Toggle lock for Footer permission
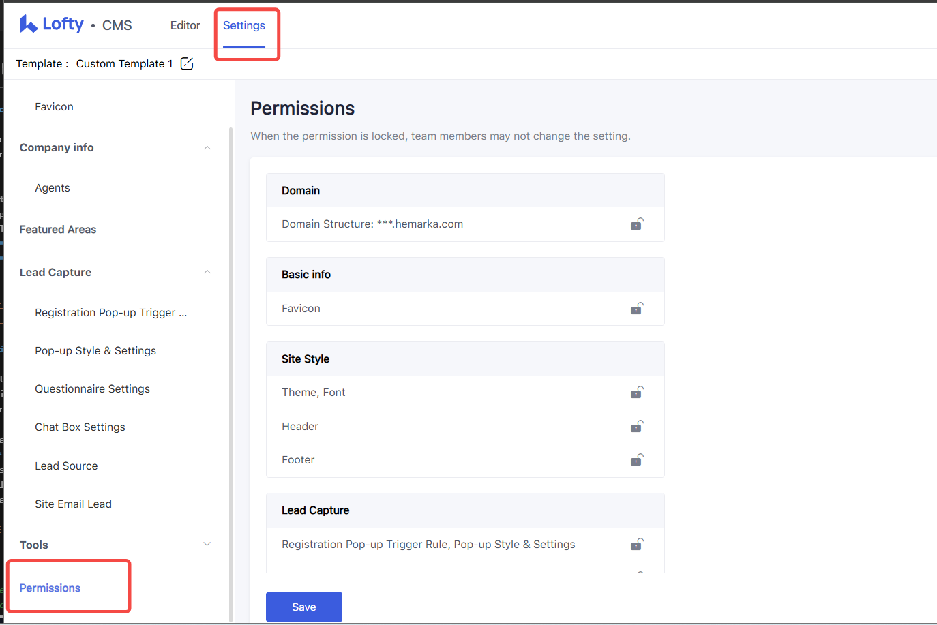 click(x=636, y=460)
